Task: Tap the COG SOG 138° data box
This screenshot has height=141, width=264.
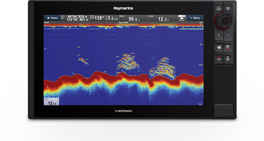Action: click(x=98, y=18)
